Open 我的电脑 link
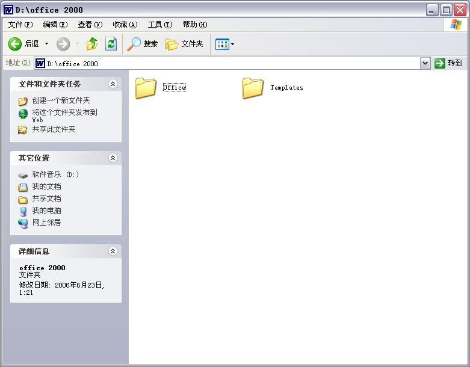The height and width of the screenshot is (367, 470). [x=46, y=211]
